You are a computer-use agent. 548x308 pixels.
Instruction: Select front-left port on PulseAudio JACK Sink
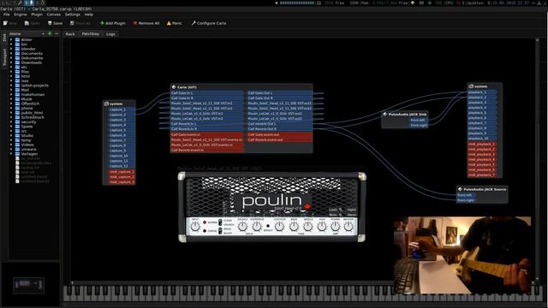tap(418, 120)
